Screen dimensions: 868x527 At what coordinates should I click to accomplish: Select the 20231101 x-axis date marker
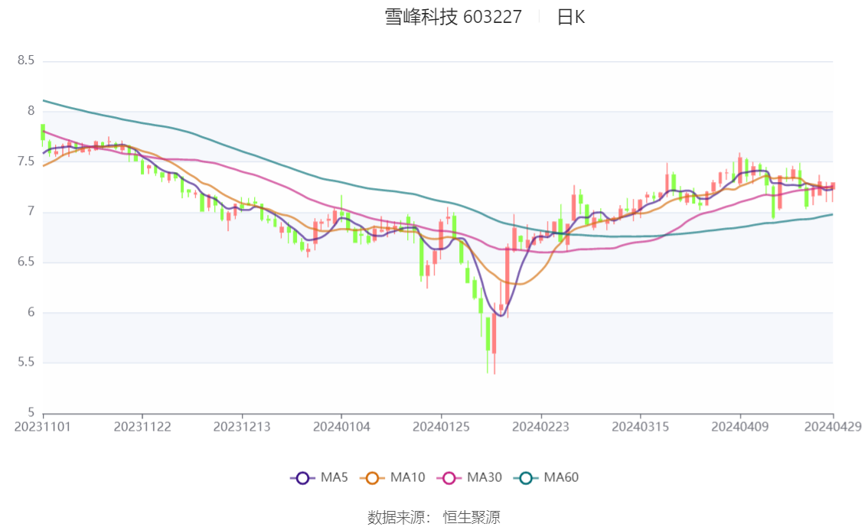(43, 427)
